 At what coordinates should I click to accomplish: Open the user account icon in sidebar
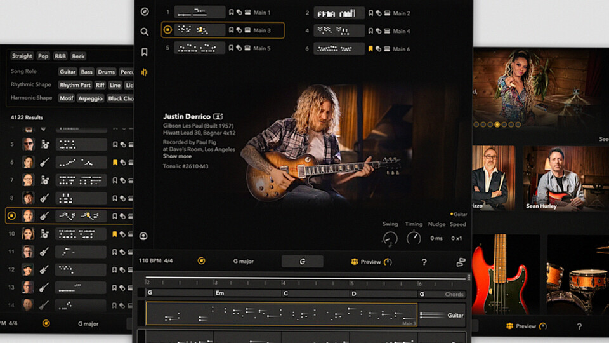143,236
